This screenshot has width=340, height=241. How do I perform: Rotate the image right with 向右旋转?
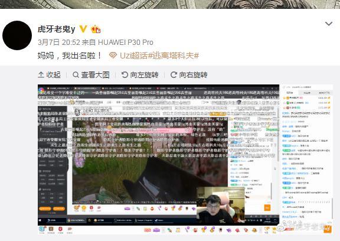189,75
